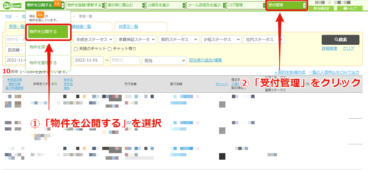The width and height of the screenshot is (368, 170).
Task: Tick the 未読のチャット checkbox
Action: (x=76, y=49)
